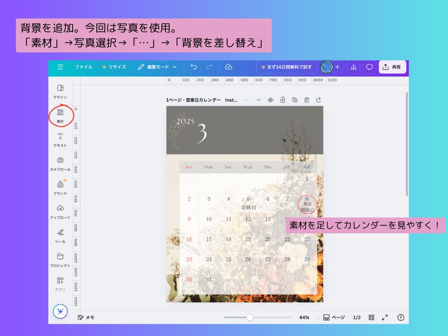Duplicate the page using the copy icon
This screenshot has height=336, width=448.
click(294, 100)
